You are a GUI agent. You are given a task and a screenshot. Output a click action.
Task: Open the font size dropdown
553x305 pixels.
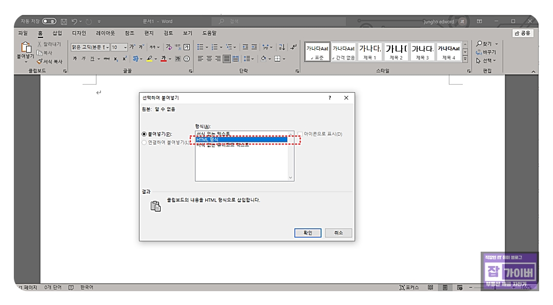tap(125, 47)
